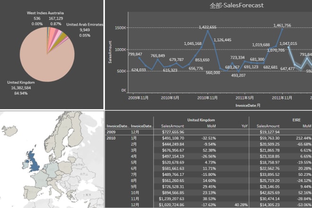Viewport: 312px width, 208px height.
Task: Click the $1,020,724.86 December cell
Action: click(x=171, y=205)
